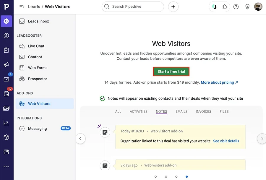Open the user profile avatar
The image size is (266, 180).
point(258,7)
